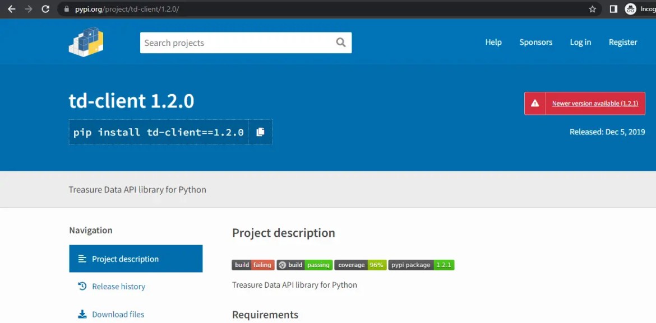Click the build failing badge
The image size is (656, 323).
tap(253, 265)
